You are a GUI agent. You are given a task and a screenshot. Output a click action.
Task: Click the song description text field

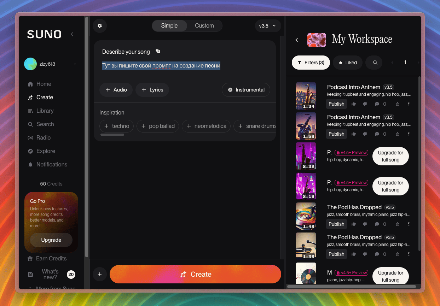click(185, 66)
